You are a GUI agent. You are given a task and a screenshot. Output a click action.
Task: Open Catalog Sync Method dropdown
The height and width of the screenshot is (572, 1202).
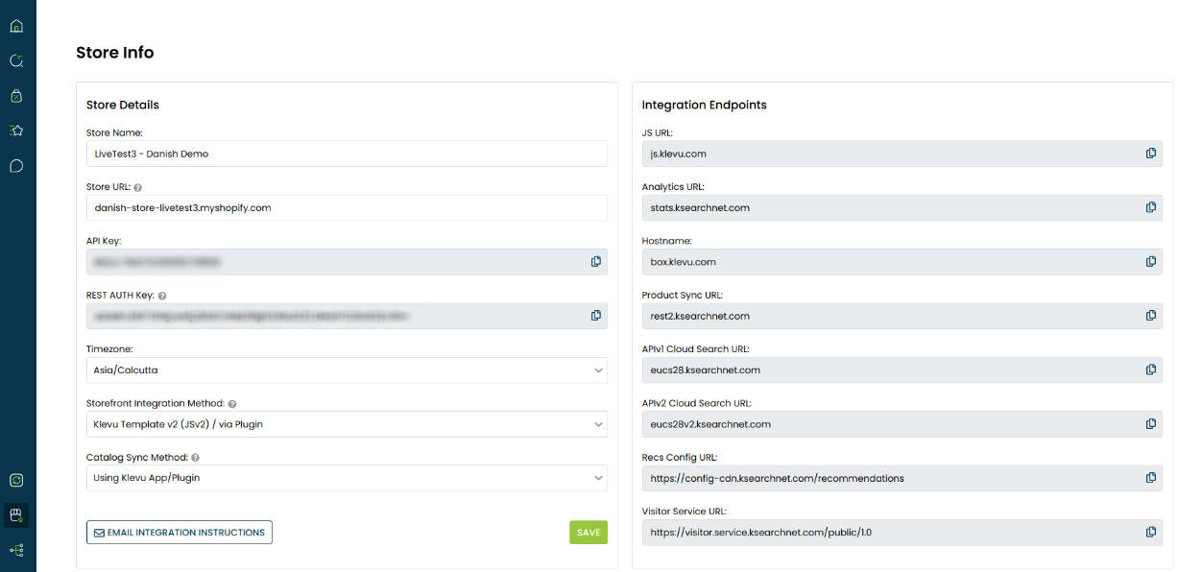pos(347,477)
